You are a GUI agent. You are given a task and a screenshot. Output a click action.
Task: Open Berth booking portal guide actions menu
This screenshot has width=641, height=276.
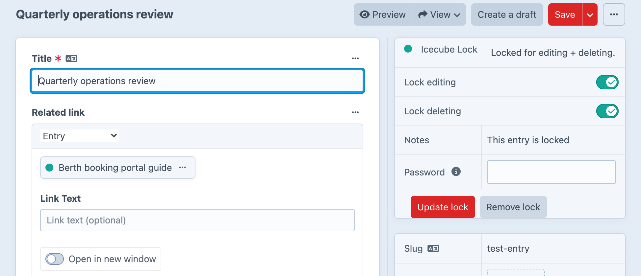point(183,168)
